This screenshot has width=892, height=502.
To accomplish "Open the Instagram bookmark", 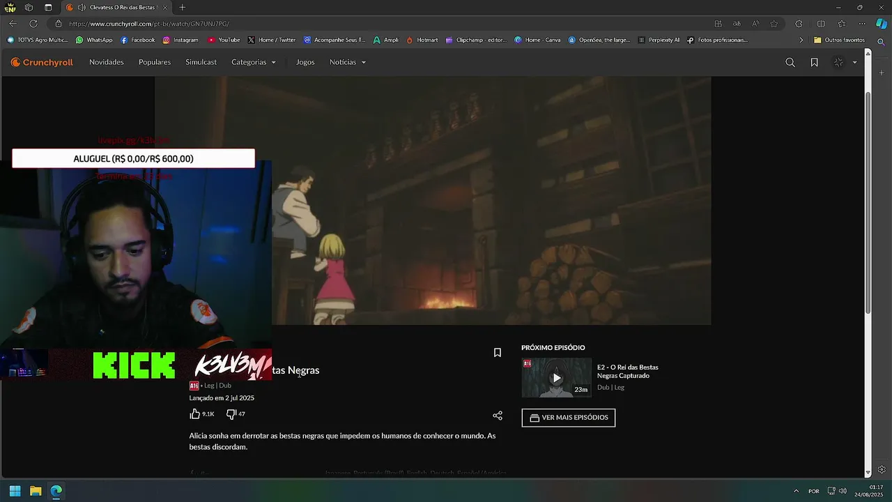I will coord(180,40).
